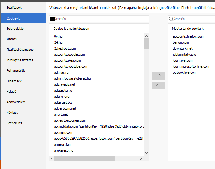Click the right Keresés search field
The image size is (215, 169).
coord(191,19)
